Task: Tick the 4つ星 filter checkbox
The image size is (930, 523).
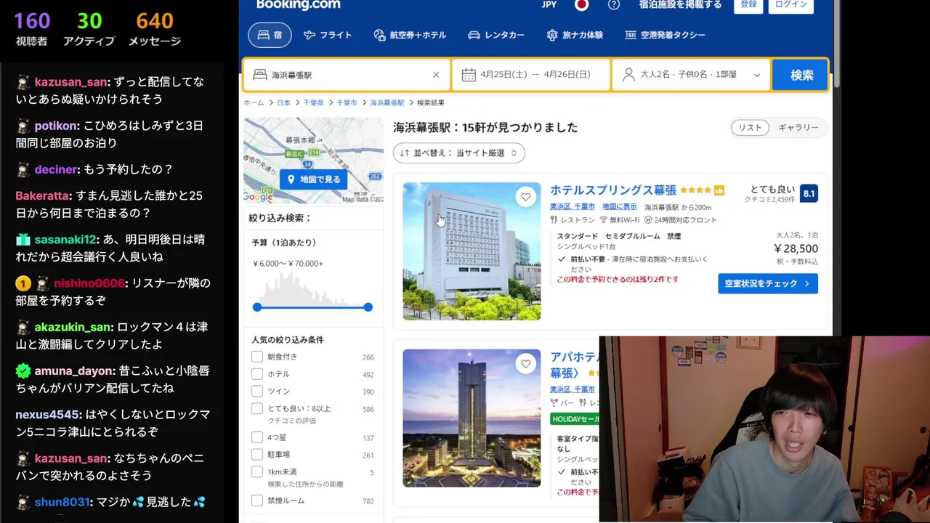Action: point(257,437)
